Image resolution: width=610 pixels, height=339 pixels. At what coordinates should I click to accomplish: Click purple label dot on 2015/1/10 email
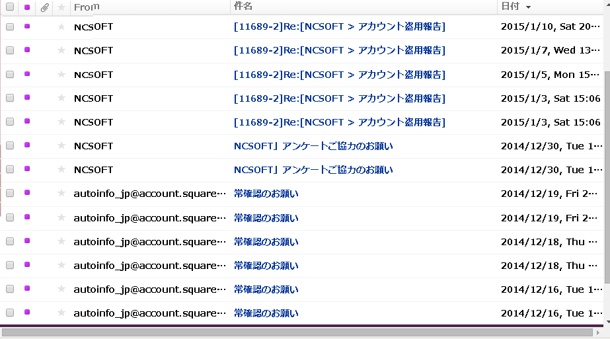[27, 26]
